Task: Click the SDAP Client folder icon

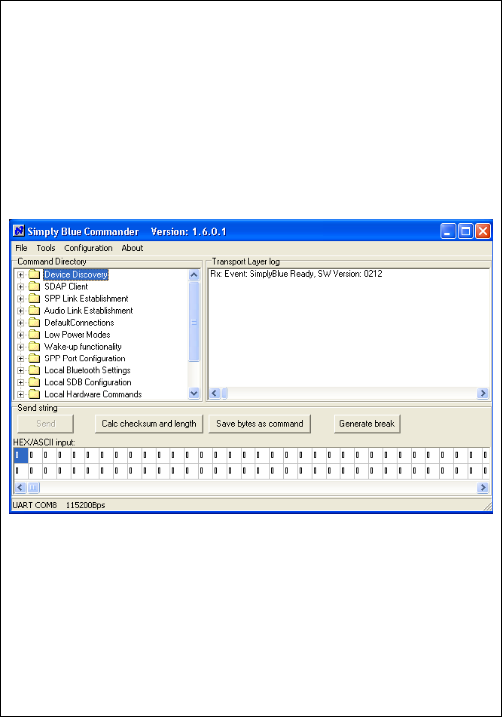Action: [x=34, y=286]
